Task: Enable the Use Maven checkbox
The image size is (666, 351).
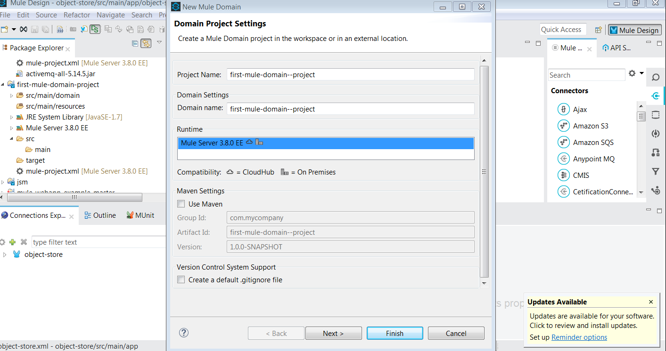Action: [181, 204]
